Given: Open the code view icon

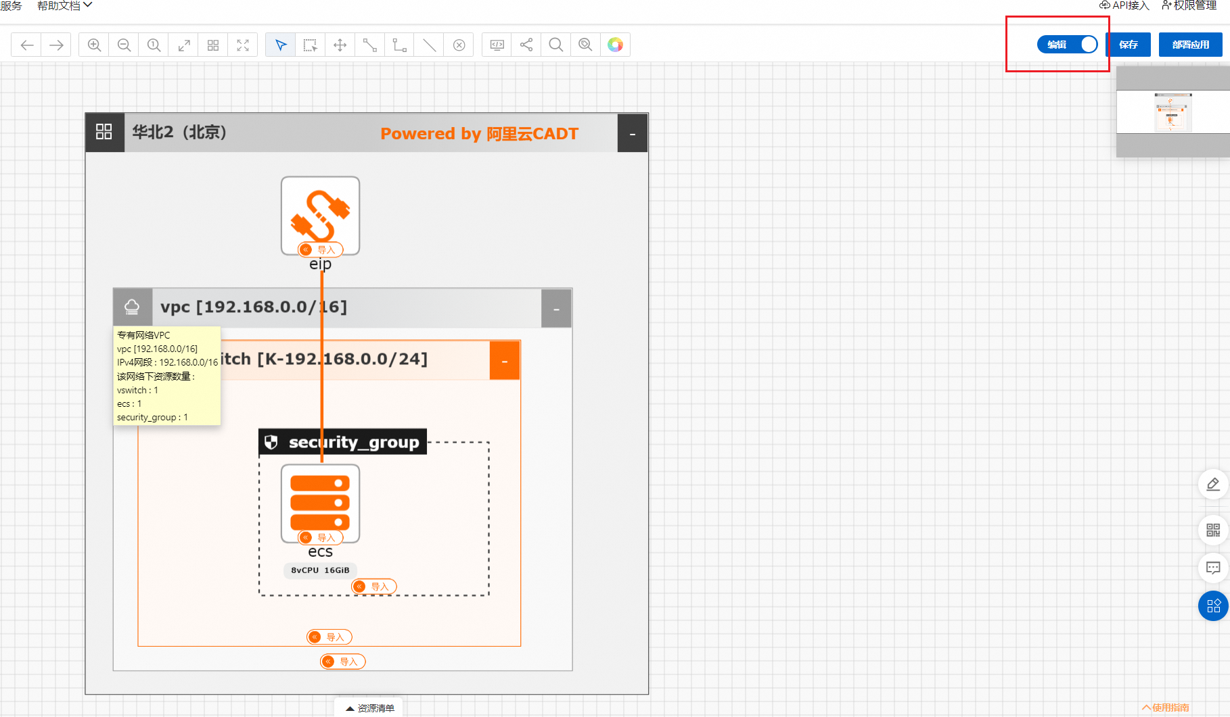Looking at the screenshot, I should click(497, 45).
